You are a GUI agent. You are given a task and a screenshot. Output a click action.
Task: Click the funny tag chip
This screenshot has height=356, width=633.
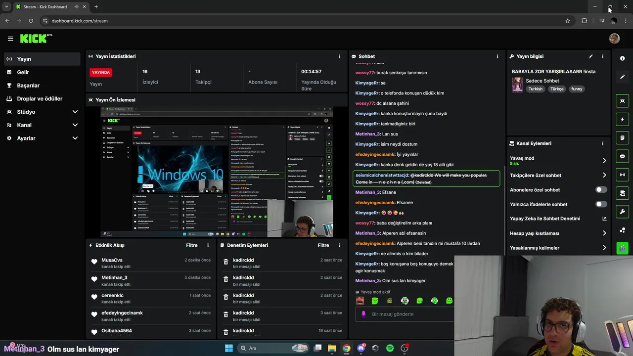(x=577, y=89)
